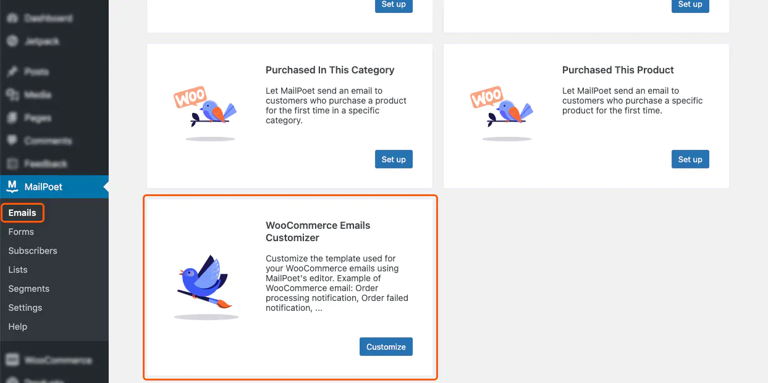Set up the Purchased This Product email
768x383 pixels.
click(x=690, y=159)
